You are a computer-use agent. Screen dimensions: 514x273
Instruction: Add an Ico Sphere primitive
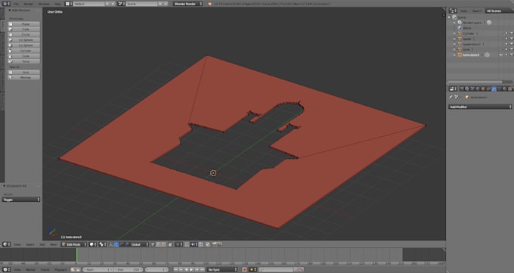coord(24,45)
